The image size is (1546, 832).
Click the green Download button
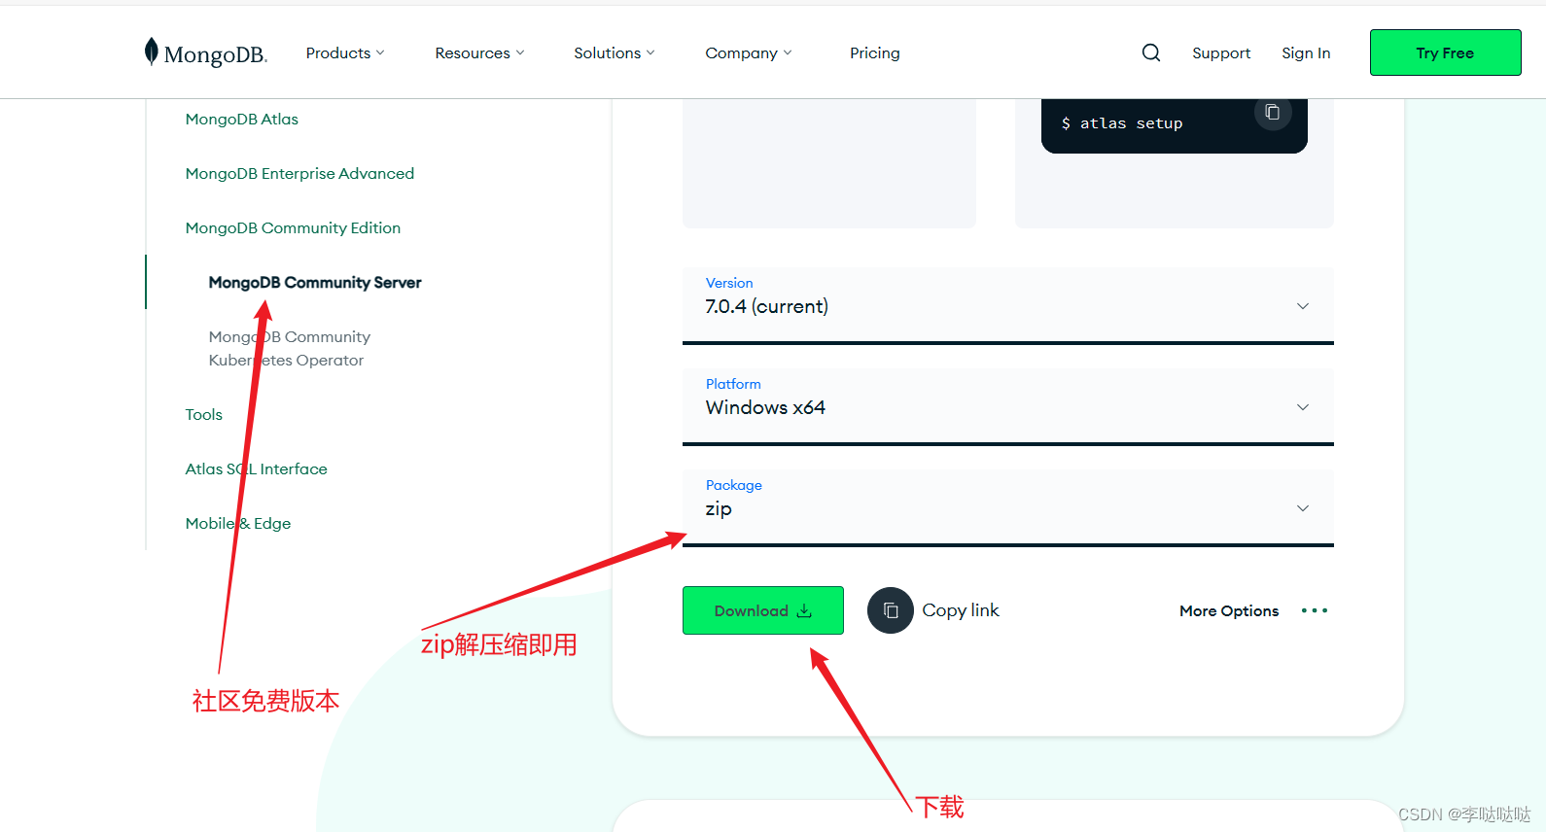(762, 610)
